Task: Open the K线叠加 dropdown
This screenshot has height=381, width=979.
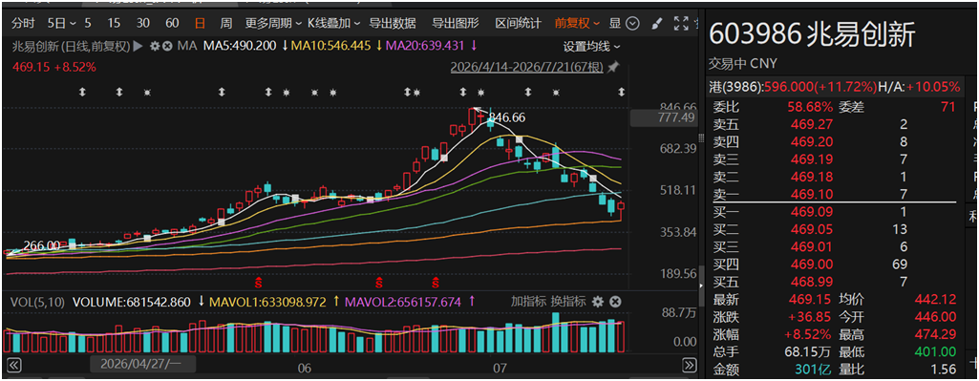Action: [x=333, y=24]
